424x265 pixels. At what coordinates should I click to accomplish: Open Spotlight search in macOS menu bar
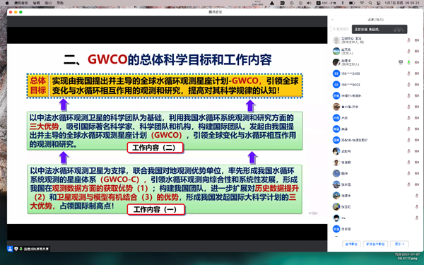[370, 3]
